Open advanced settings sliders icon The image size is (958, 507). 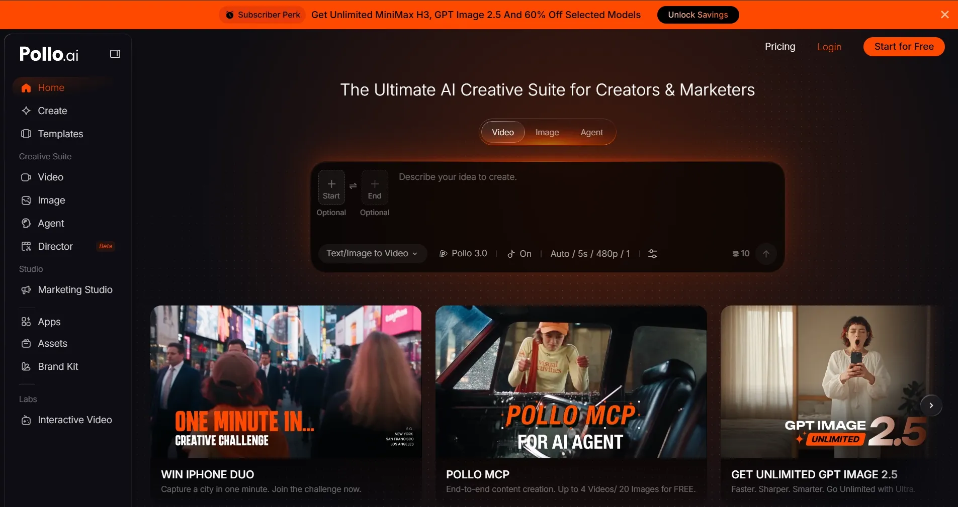point(653,254)
